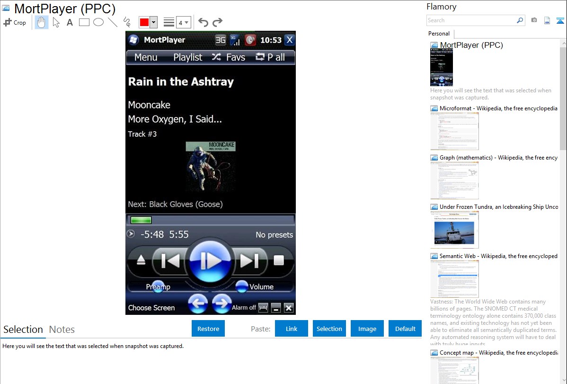The width and height of the screenshot is (567, 384).
Task: Toggle the repeat P all mode
Action: (270, 57)
